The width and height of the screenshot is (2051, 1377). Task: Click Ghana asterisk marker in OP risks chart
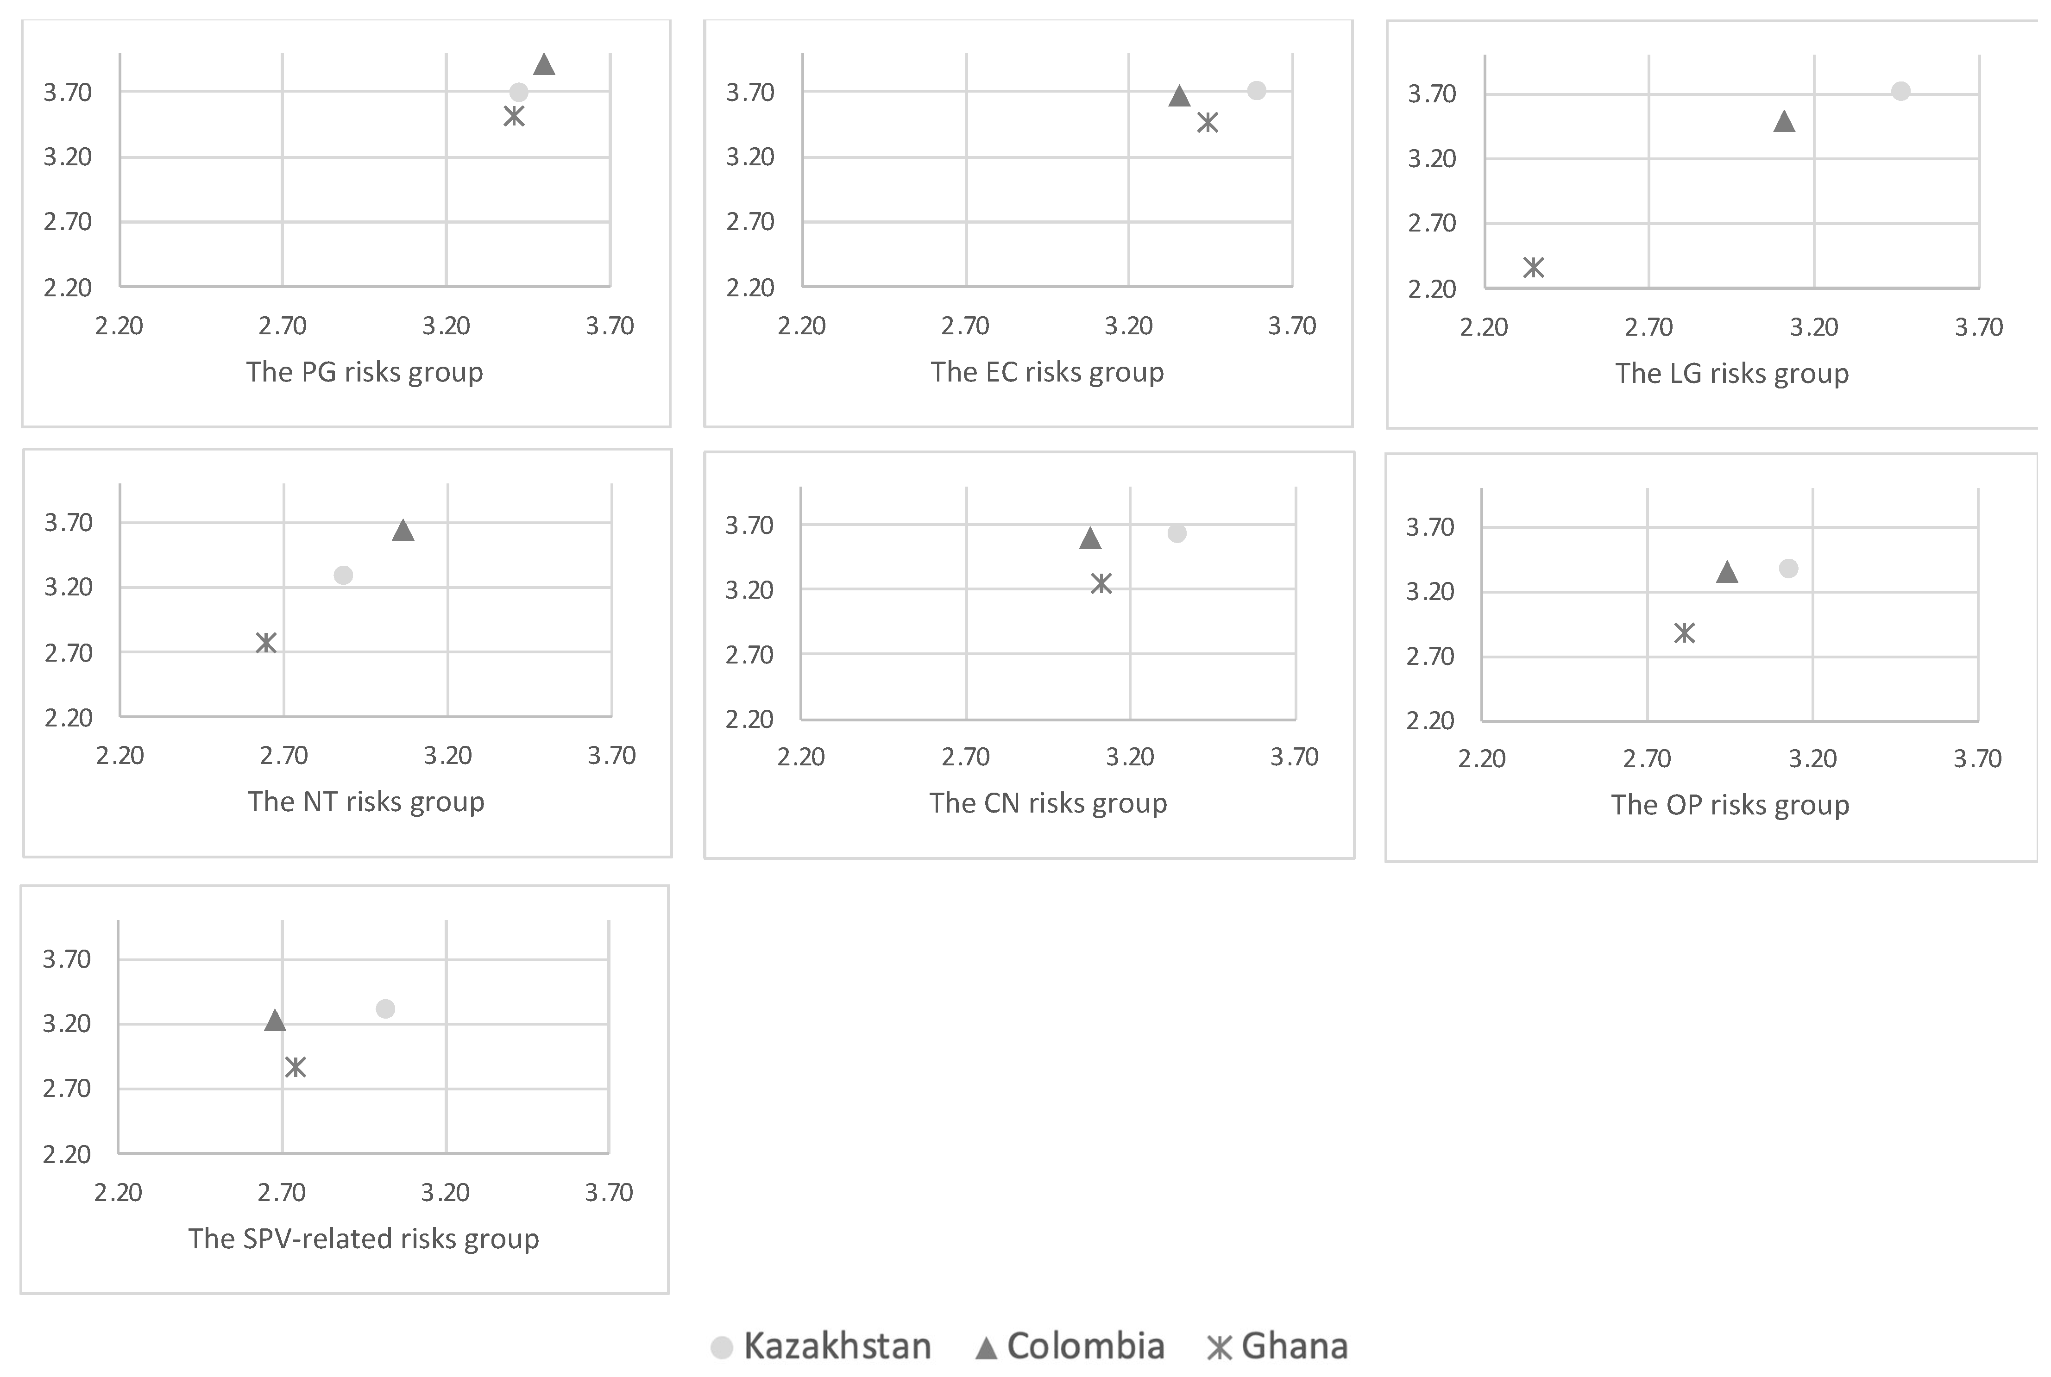click(x=1684, y=632)
